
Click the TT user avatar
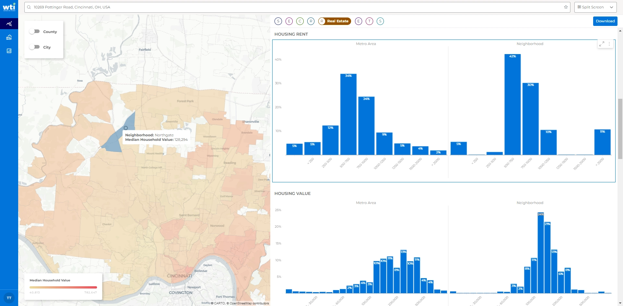pos(9,298)
